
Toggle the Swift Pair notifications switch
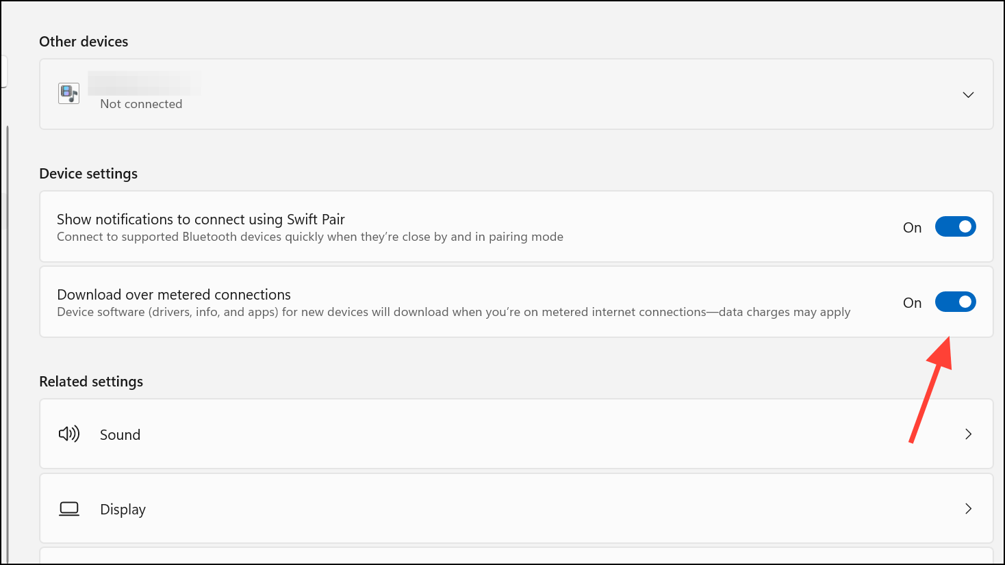coord(955,227)
